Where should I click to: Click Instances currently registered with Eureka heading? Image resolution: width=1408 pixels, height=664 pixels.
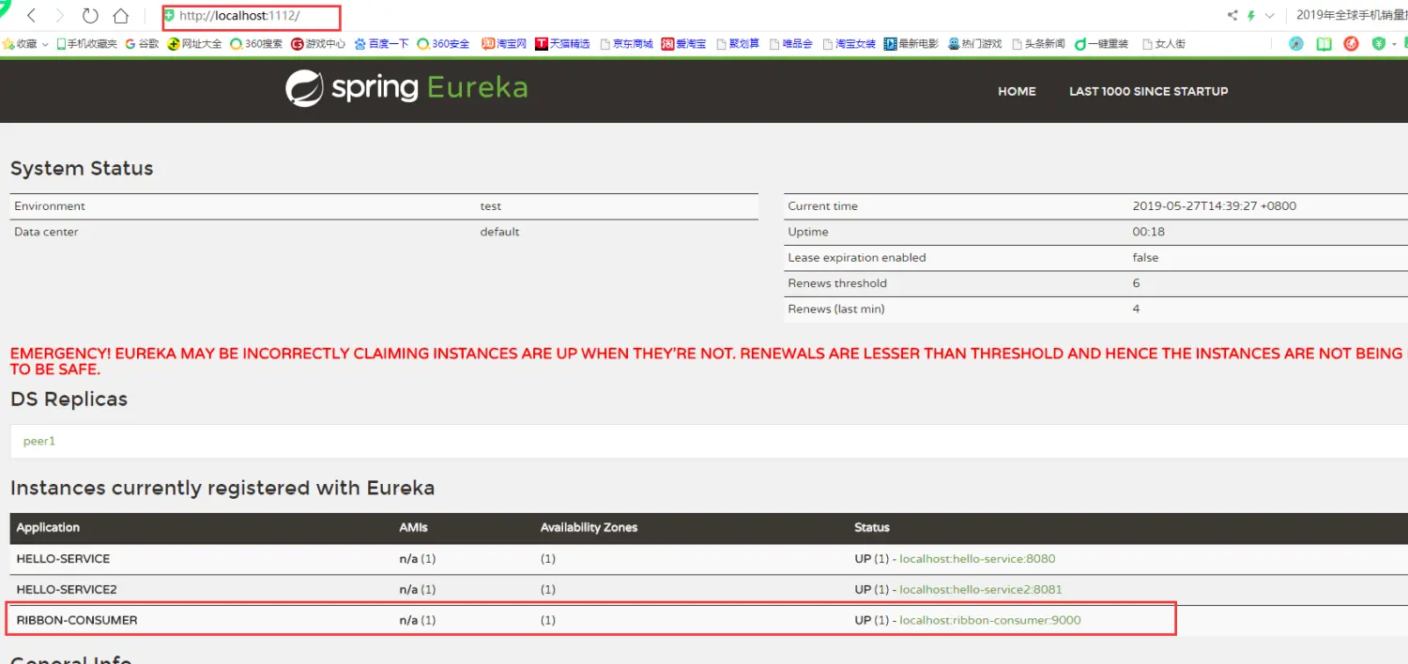(222, 489)
